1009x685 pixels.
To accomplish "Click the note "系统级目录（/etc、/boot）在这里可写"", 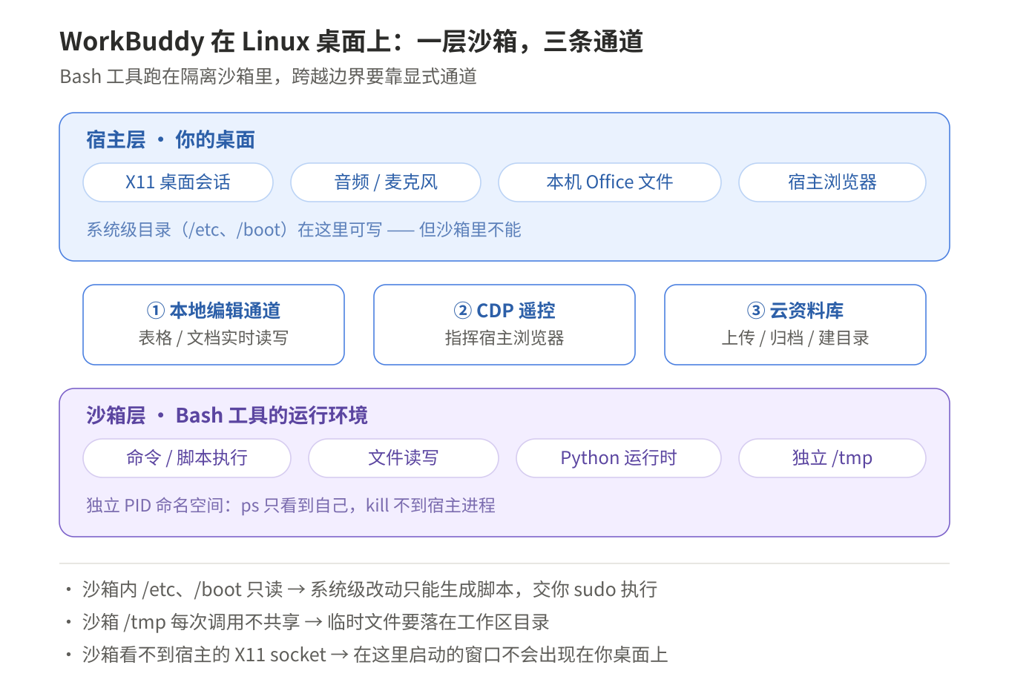I will click(234, 230).
